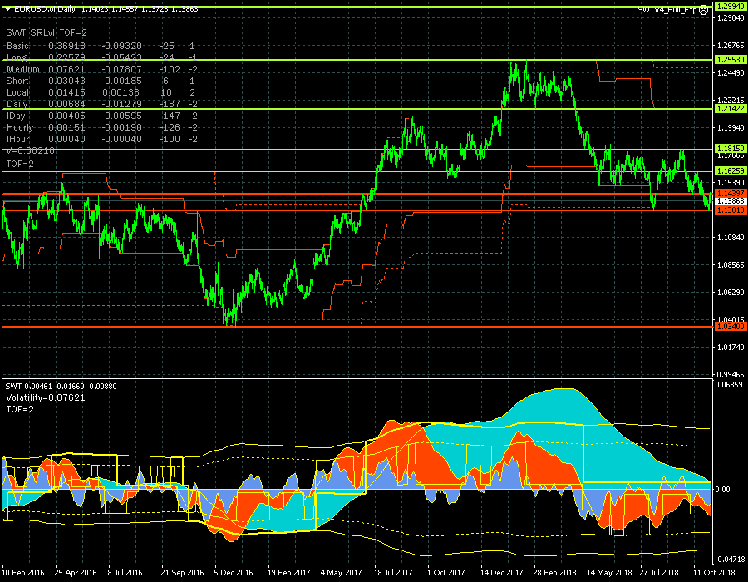Image resolution: width=748 pixels, height=582 pixels.
Task: Click the current price 1.13863 label
Action: [x=729, y=201]
